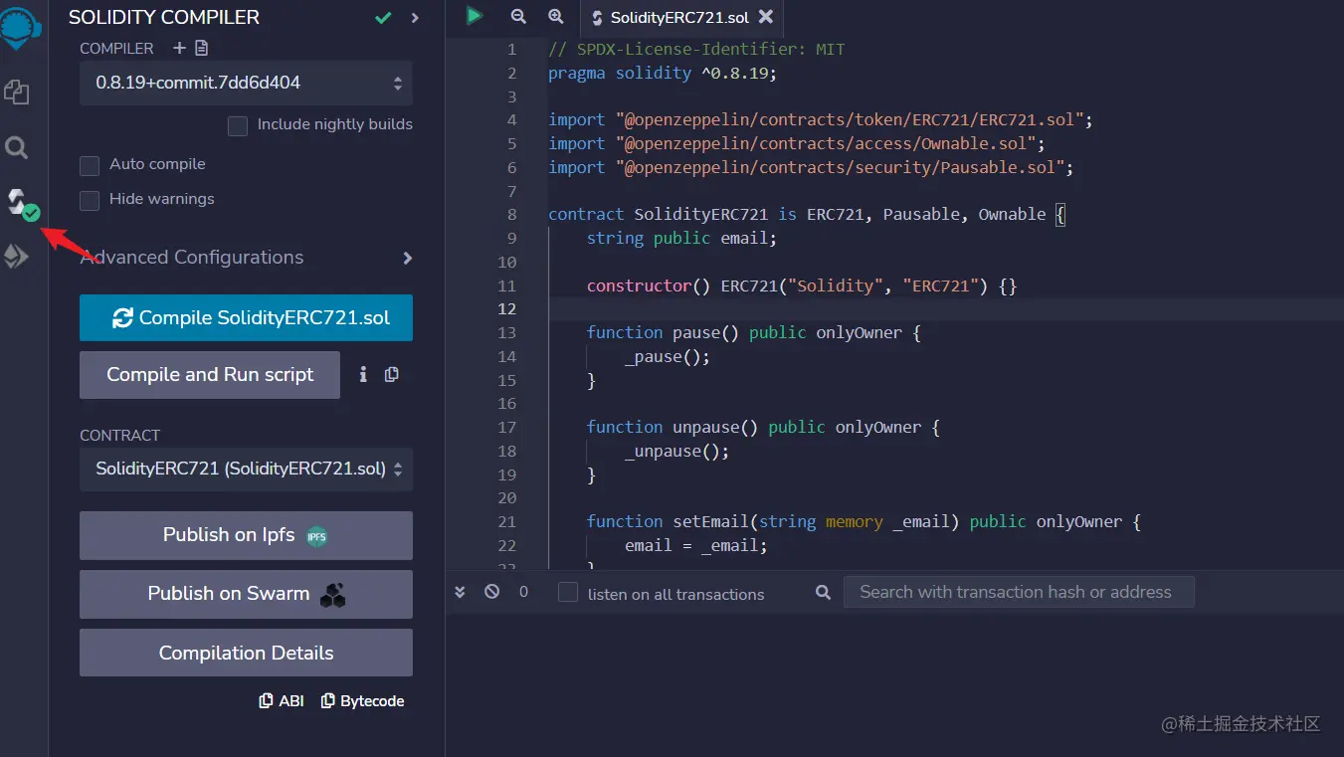Viewport: 1344px width, 757px height.
Task: Click the constructor line in editor
Action: click(x=802, y=286)
